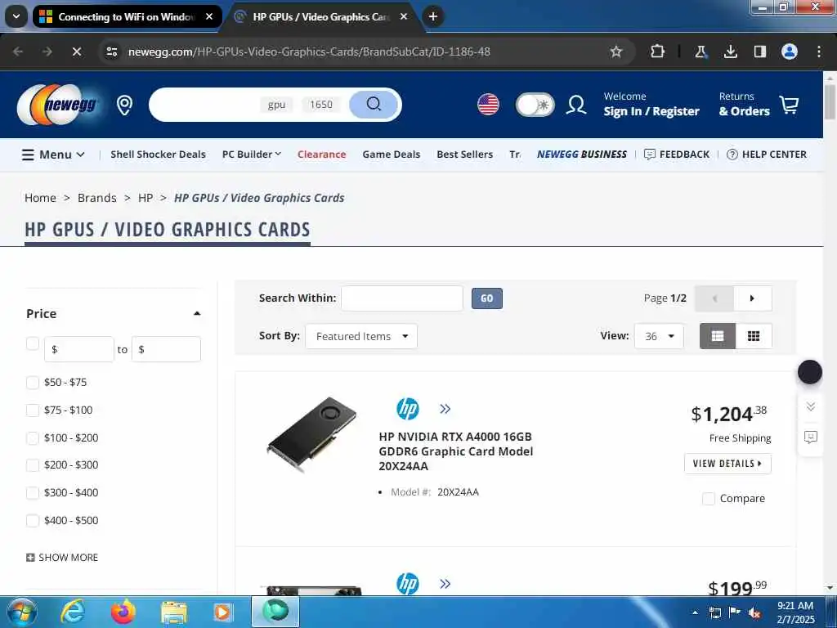Expand SHOW MORE price ranges

click(x=62, y=558)
